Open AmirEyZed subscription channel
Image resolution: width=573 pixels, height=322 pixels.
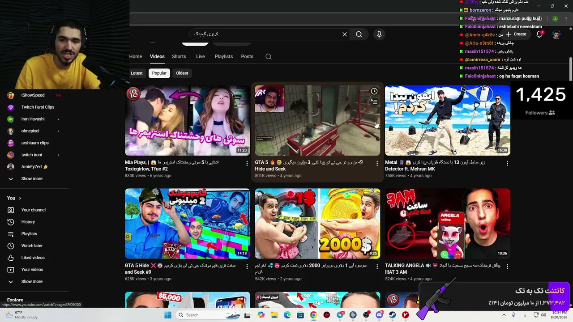tap(34, 167)
